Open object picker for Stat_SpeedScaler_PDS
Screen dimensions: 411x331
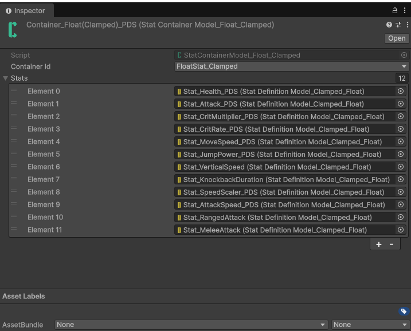401,192
